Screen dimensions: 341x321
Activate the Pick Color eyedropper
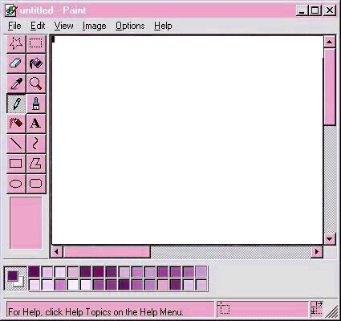tap(16, 83)
